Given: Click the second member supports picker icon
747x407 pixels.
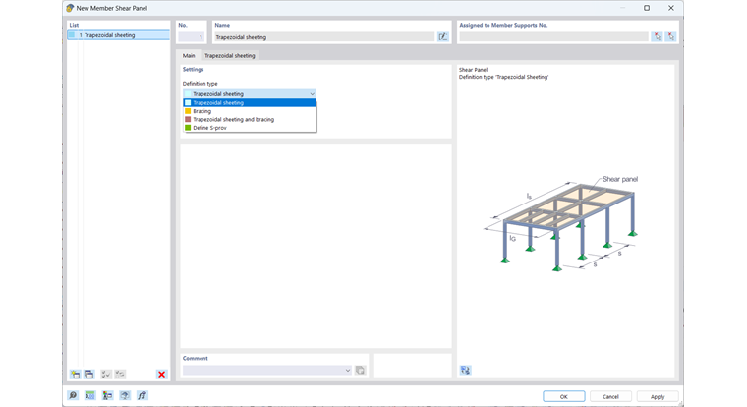Looking at the screenshot, I should 670,36.
